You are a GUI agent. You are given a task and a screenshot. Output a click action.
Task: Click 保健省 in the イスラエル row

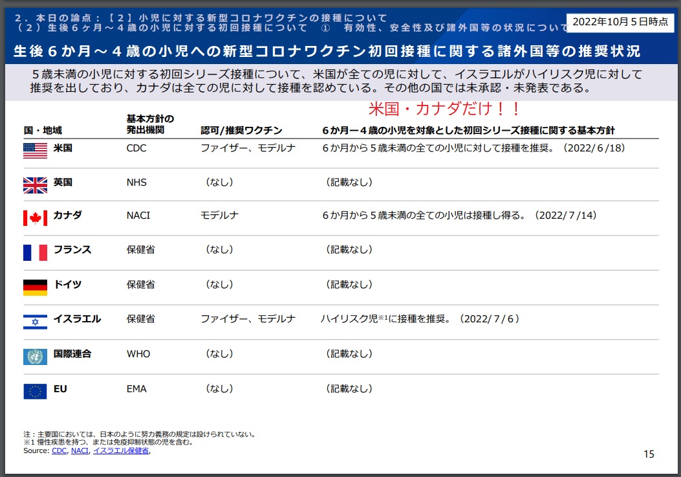tap(141, 318)
